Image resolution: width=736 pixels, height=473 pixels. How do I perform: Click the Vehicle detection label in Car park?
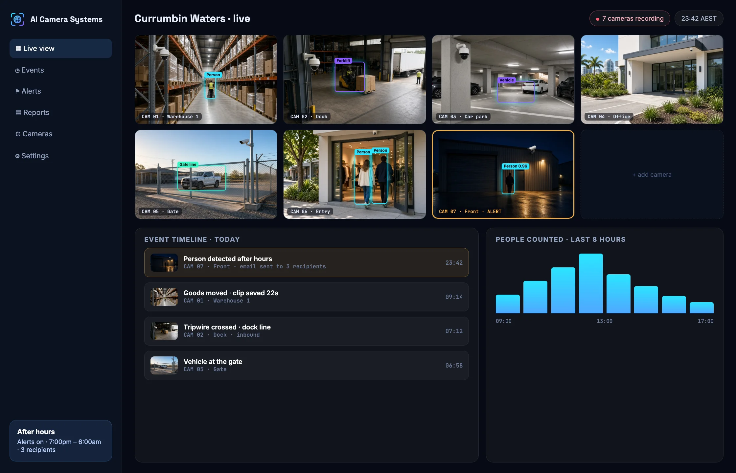click(x=507, y=80)
